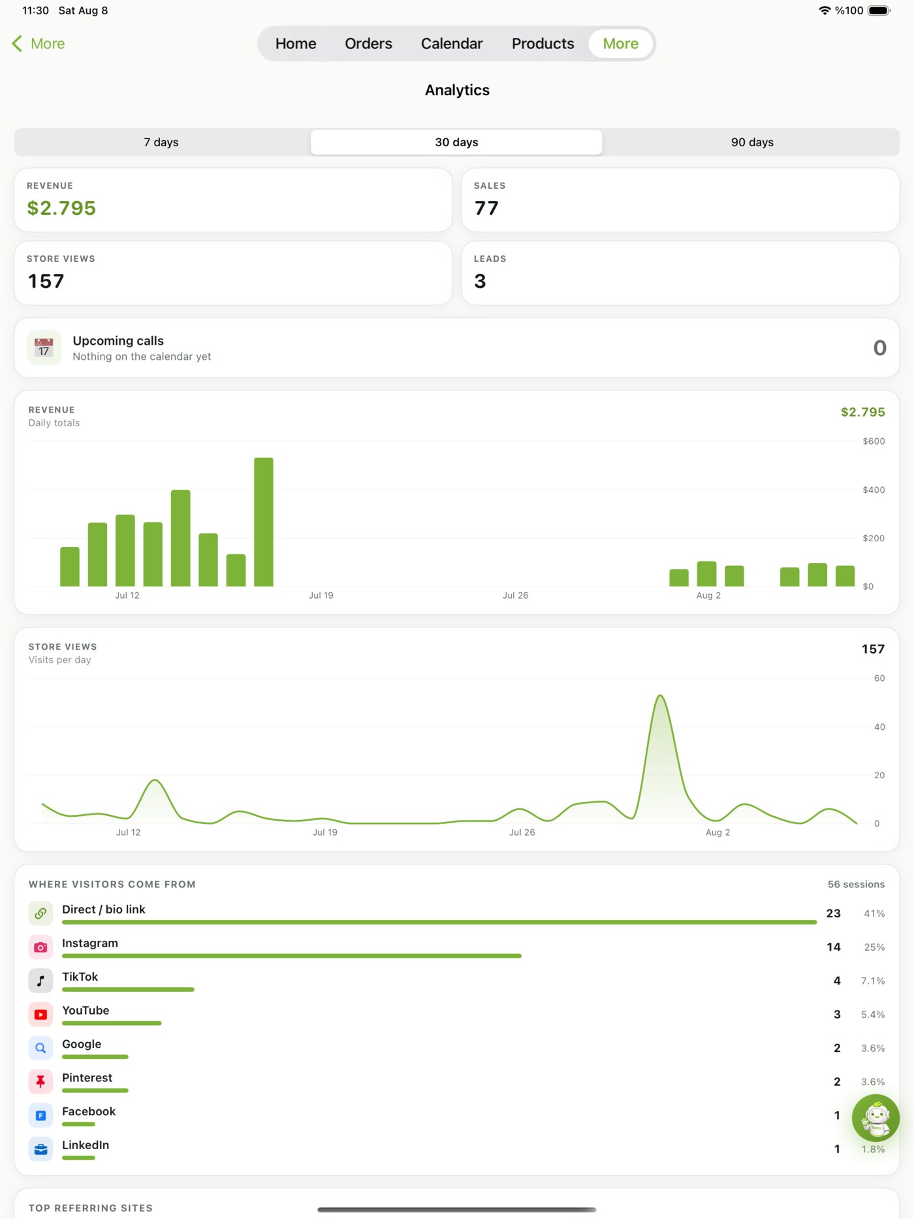
Task: Click the Pinterest pin icon
Action: coord(40,1082)
